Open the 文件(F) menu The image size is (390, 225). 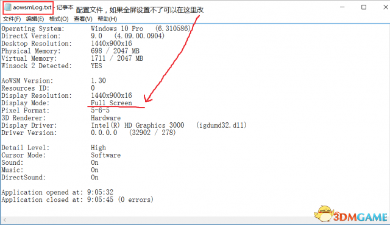pos(12,19)
